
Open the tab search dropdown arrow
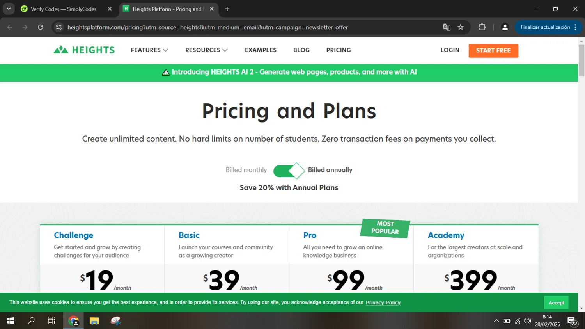9,9
